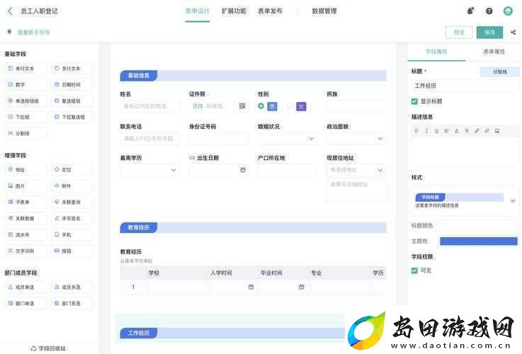Viewport: 522px width, 354px height.
Task: Add a 流水号 field
Action: (25, 234)
